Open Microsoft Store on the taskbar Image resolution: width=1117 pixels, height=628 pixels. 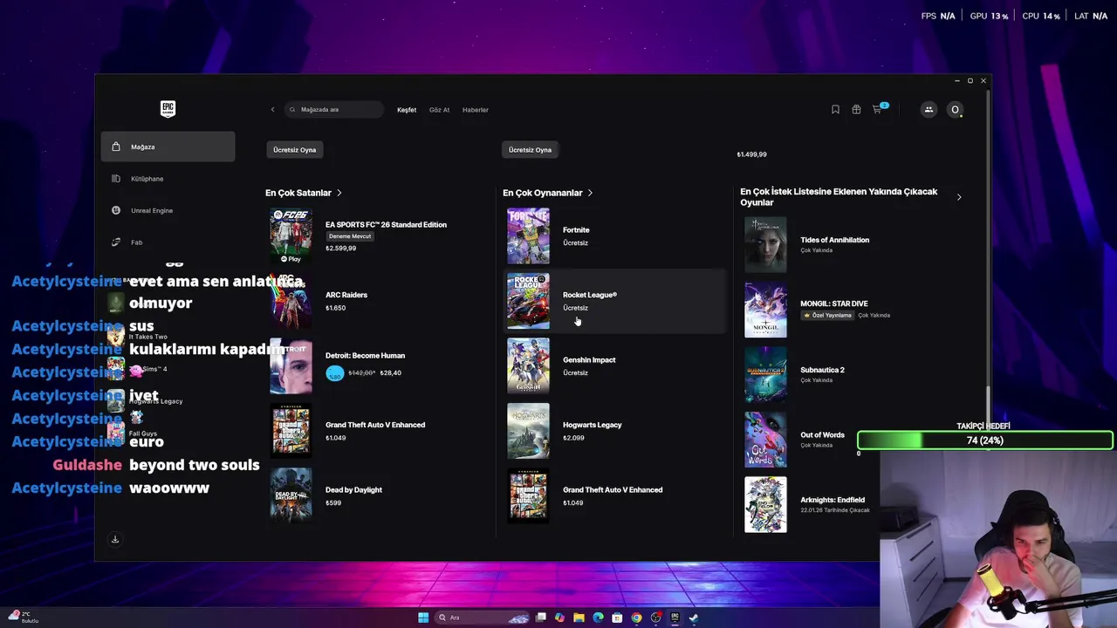[617, 618]
